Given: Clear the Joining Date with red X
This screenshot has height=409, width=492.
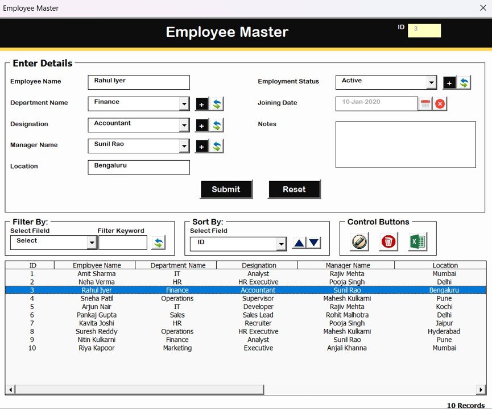Looking at the screenshot, I should (x=440, y=104).
